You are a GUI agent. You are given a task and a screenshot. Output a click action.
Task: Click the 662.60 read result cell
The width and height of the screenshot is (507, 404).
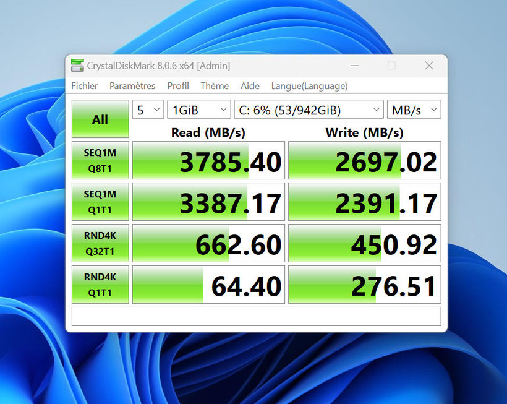(x=208, y=243)
